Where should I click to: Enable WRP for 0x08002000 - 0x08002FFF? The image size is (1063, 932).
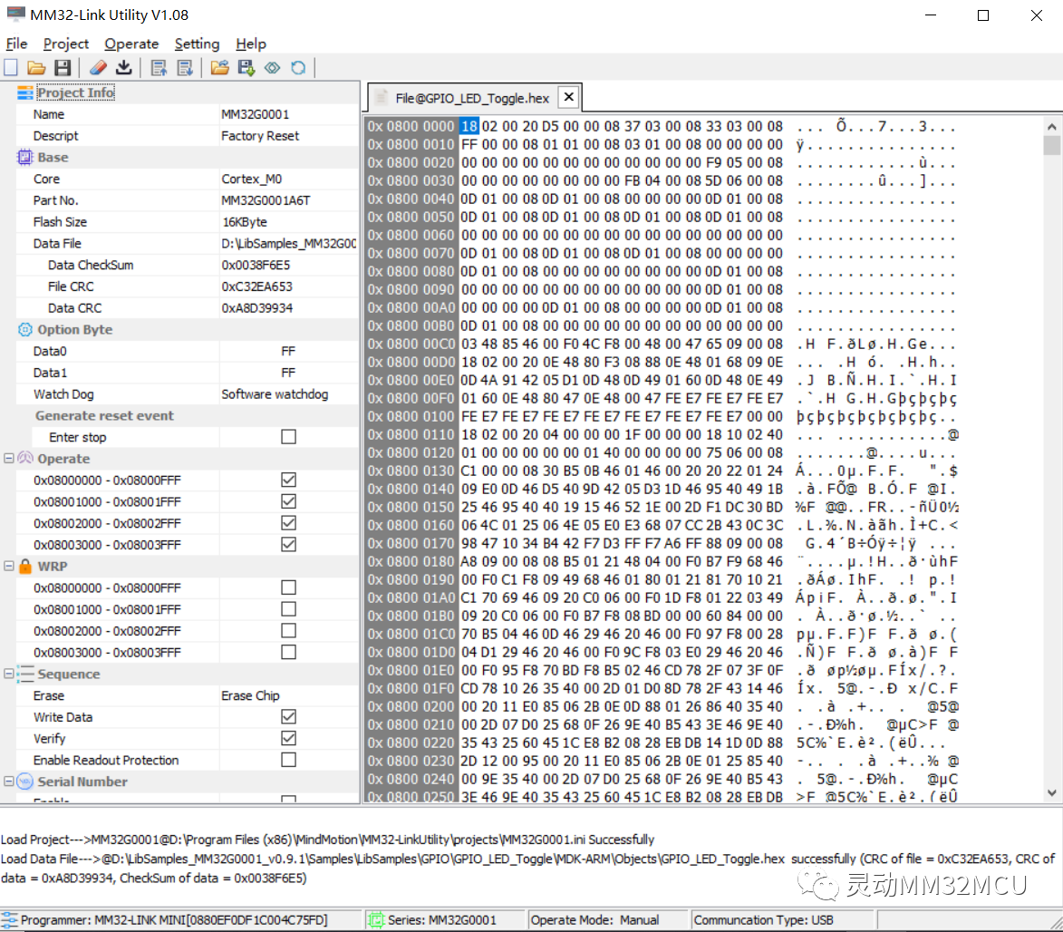[x=289, y=631]
